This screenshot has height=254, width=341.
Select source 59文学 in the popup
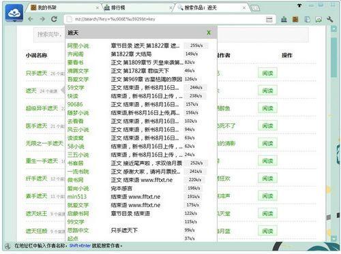coord(76,88)
